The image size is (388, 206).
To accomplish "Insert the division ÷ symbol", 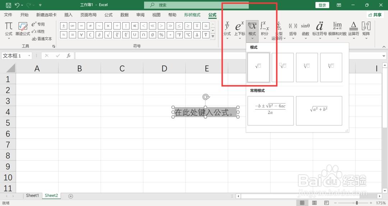I will (117, 26).
